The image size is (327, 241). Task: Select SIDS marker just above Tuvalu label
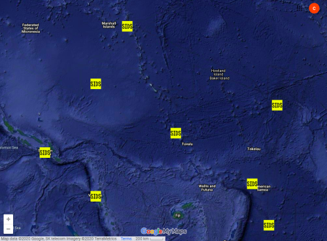click(176, 133)
